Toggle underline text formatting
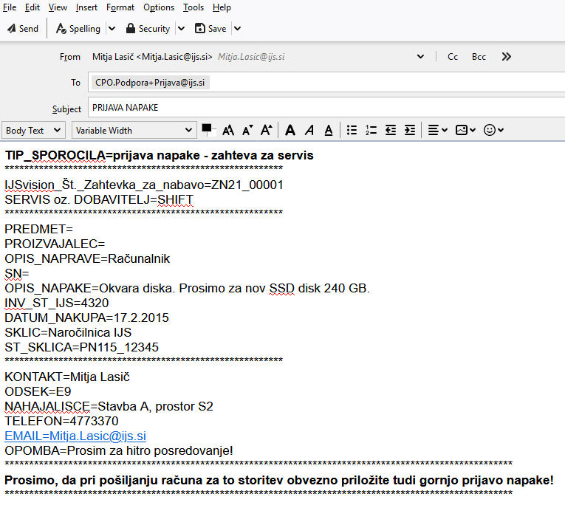565x508 pixels. (328, 130)
